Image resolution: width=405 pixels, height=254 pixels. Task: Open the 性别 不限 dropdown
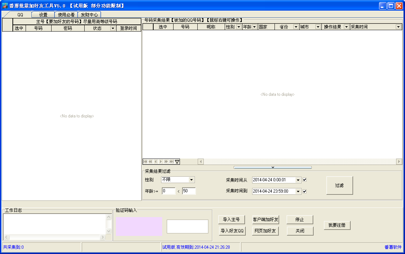191,180
